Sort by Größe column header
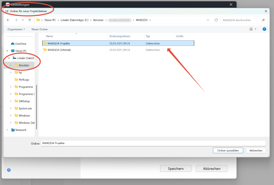The image size is (274, 185). (x=180, y=36)
